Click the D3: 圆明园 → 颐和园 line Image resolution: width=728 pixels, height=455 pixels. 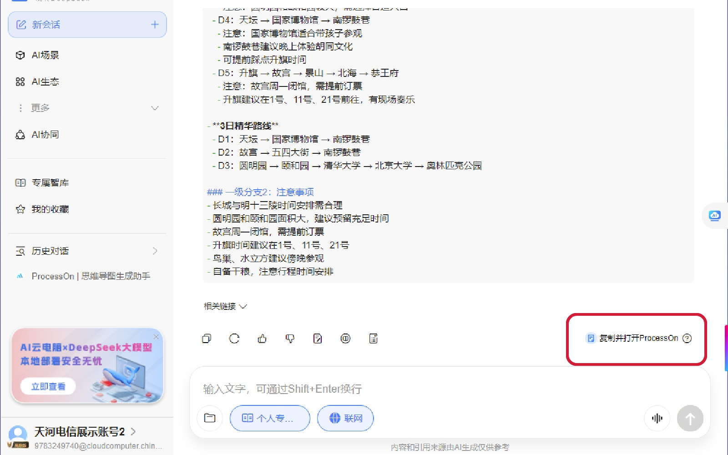[x=347, y=165]
